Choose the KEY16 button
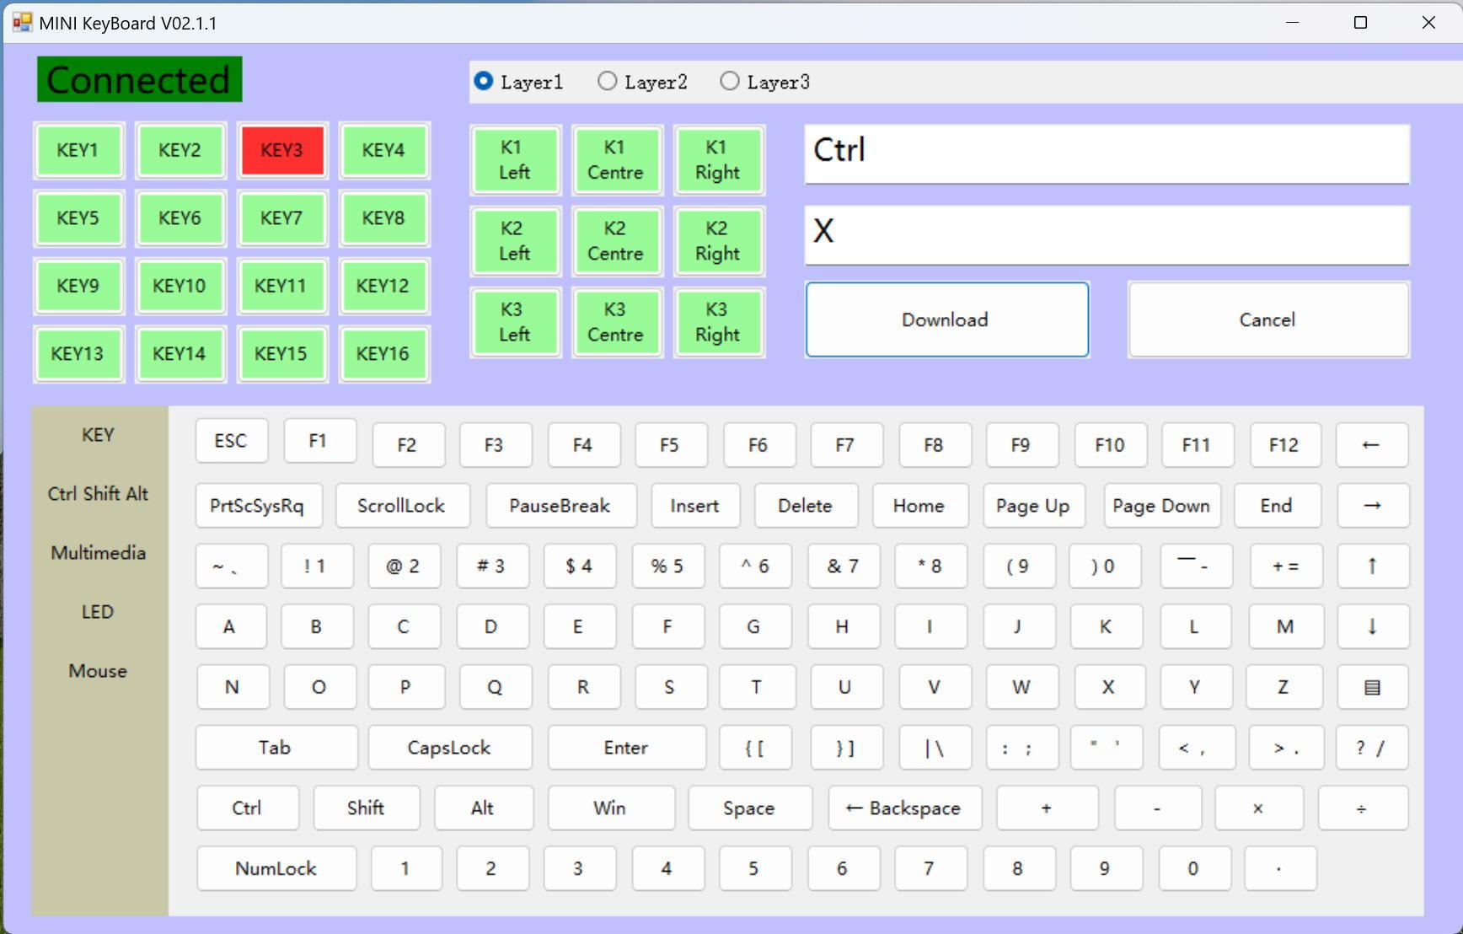Image resolution: width=1463 pixels, height=934 pixels. pos(383,354)
